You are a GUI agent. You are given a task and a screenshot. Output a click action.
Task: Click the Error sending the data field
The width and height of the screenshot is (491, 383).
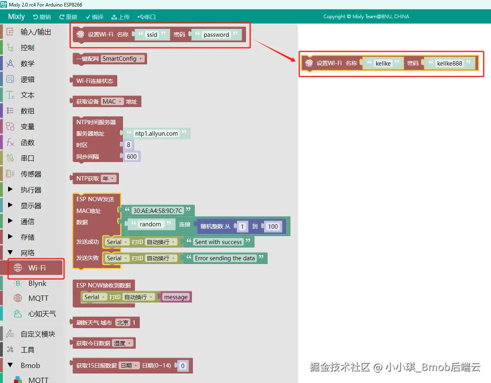225,258
